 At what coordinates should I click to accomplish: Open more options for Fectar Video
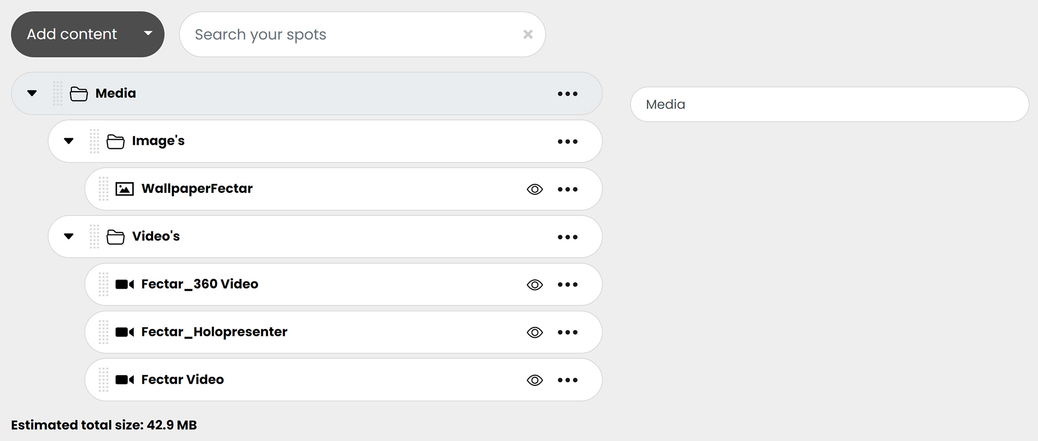(567, 380)
